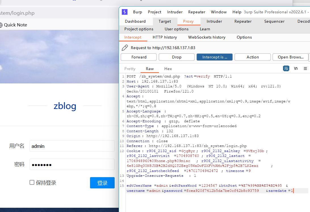This screenshot has width=310, height=212.
Task: Click the blue 登录 login button
Action: [102, 183]
